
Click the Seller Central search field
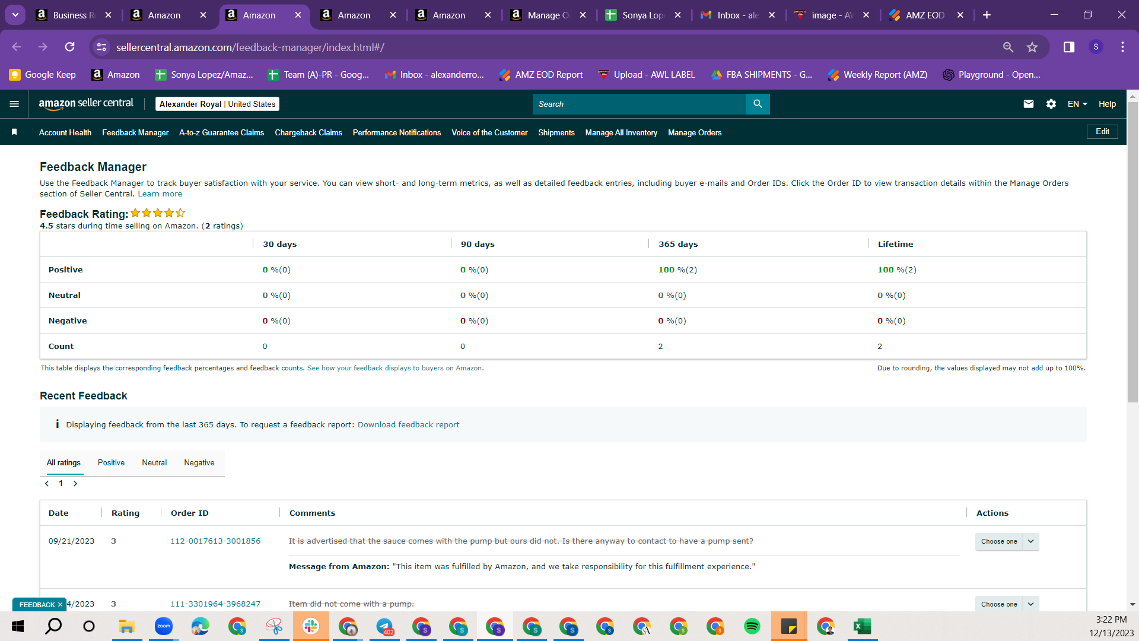640,104
